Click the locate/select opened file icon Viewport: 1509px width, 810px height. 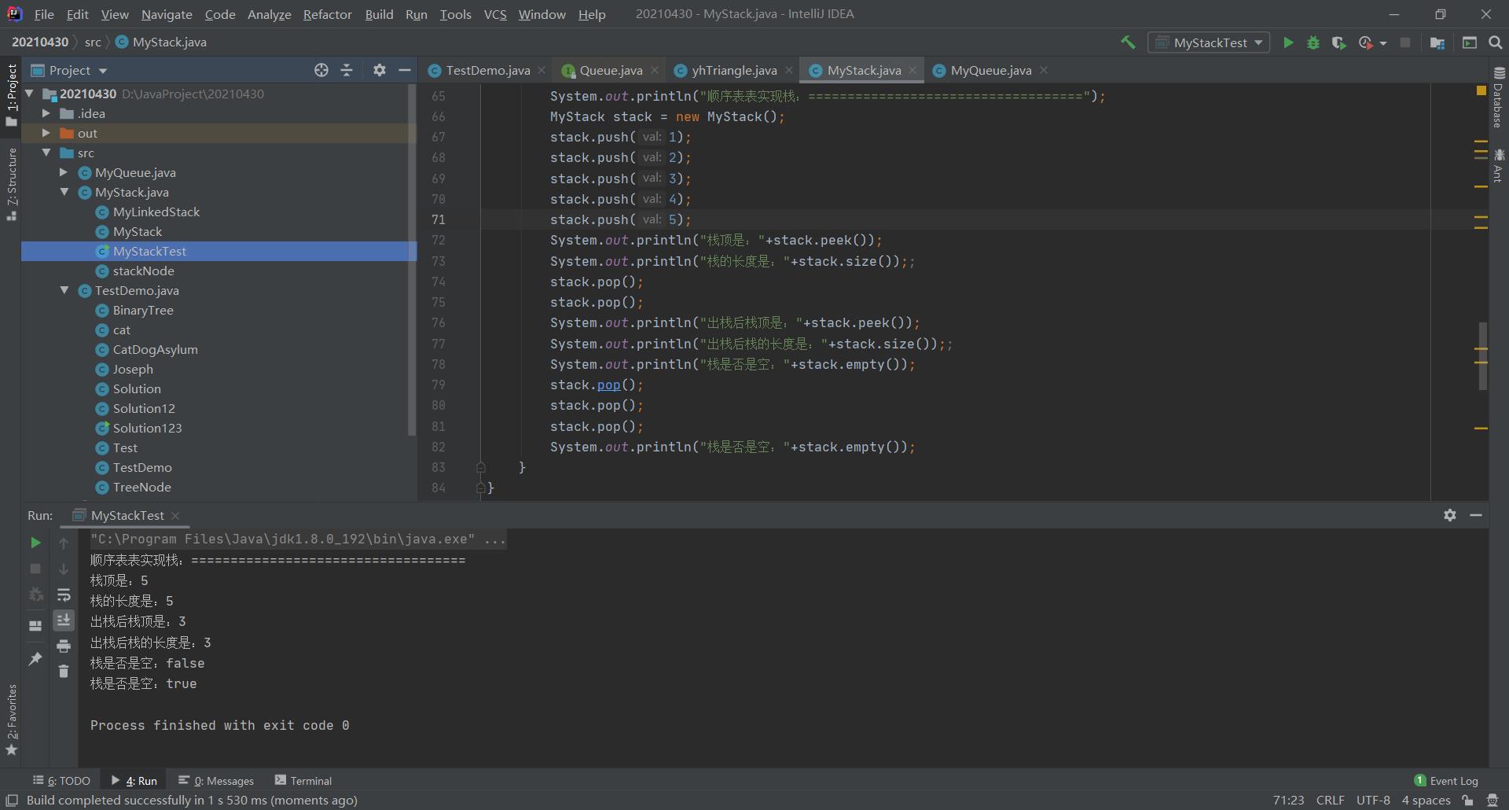pyautogui.click(x=321, y=70)
